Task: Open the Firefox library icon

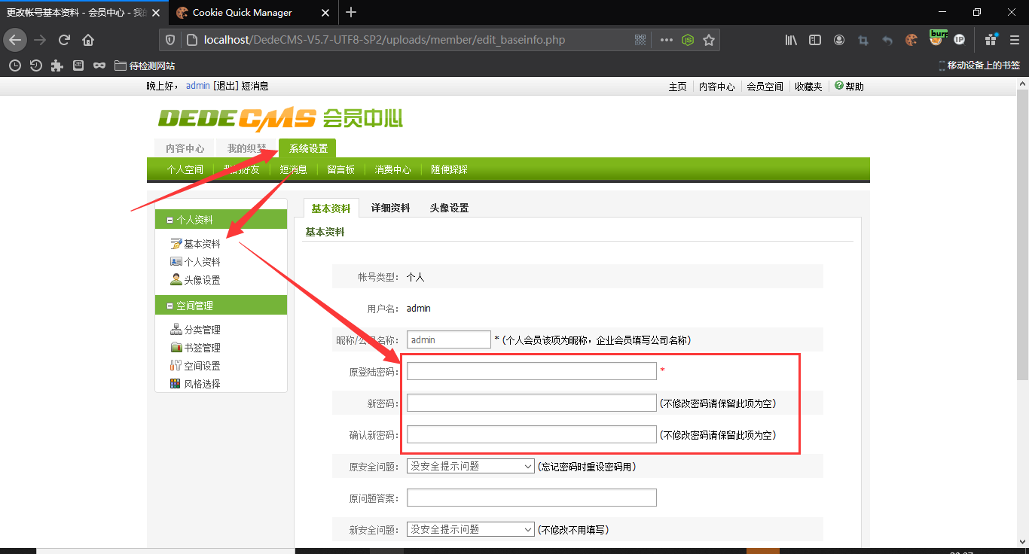Action: [791, 40]
